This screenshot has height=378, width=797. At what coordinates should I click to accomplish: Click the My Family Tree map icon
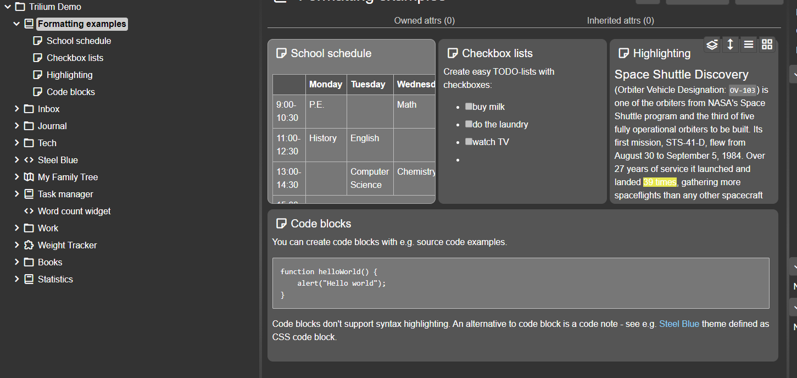pyautogui.click(x=29, y=177)
